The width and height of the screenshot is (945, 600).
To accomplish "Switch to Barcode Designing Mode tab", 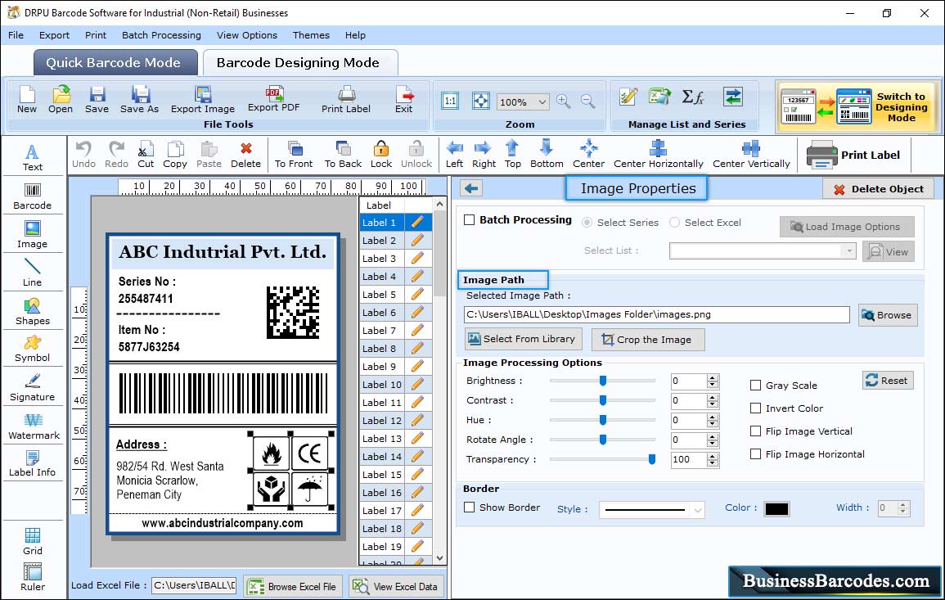I will (299, 63).
